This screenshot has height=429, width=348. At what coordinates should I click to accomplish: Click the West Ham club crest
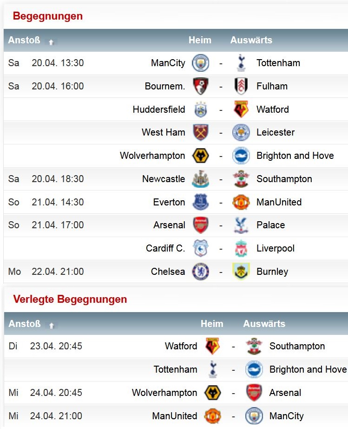200,132
